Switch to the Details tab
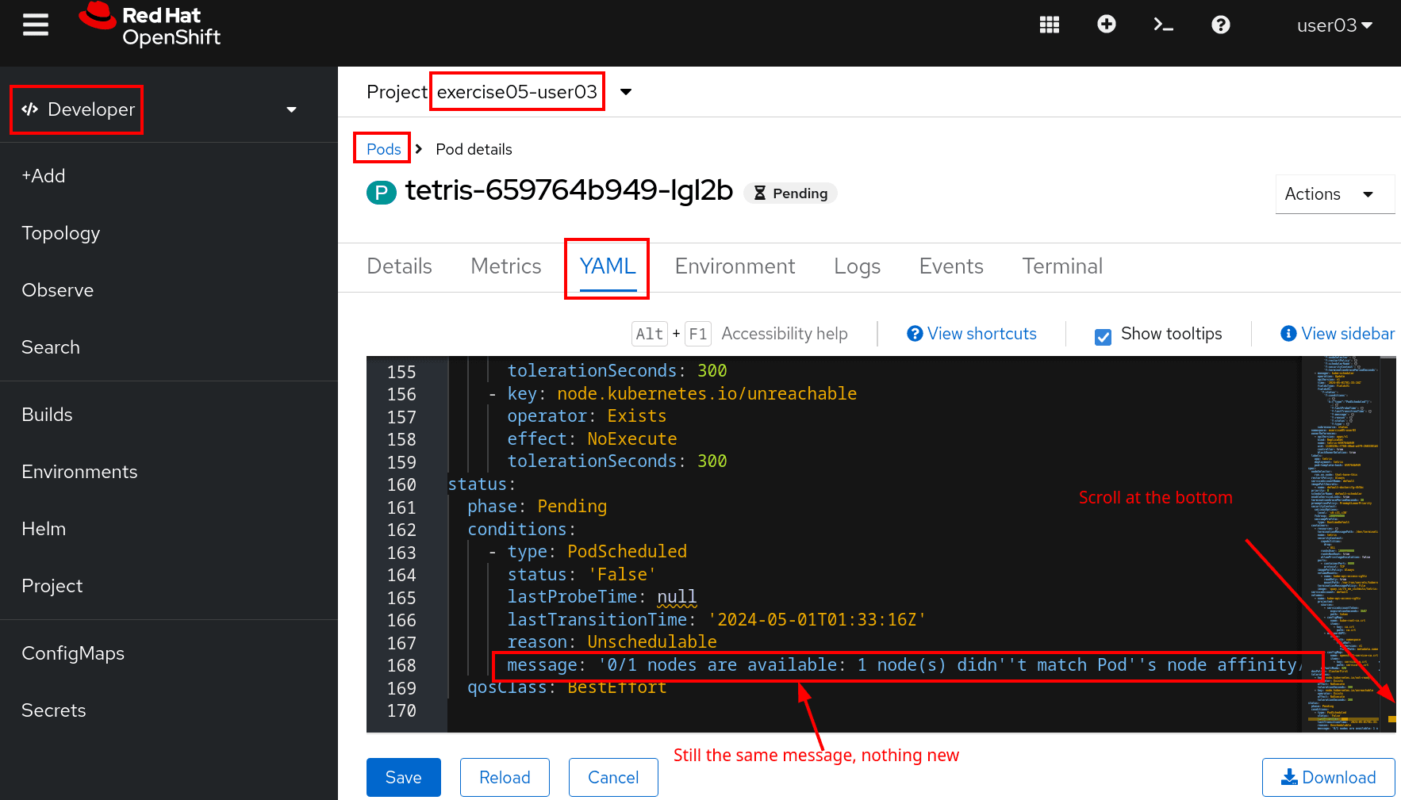 click(400, 266)
